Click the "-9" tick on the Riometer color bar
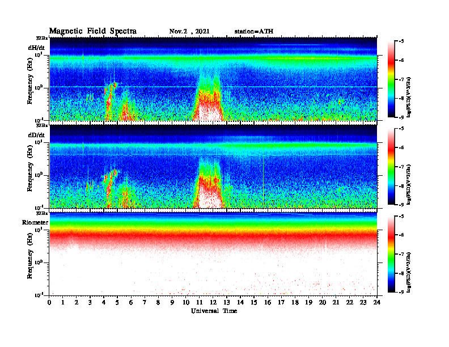 (401, 292)
